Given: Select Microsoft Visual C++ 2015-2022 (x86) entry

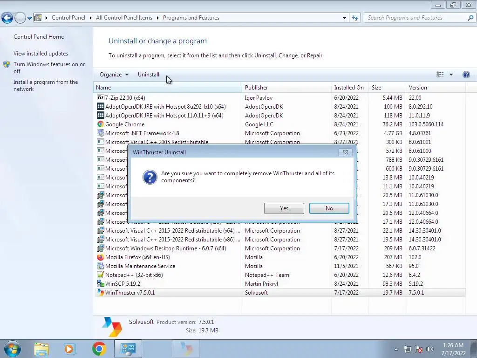Looking at the screenshot, I should (x=280, y=240).
